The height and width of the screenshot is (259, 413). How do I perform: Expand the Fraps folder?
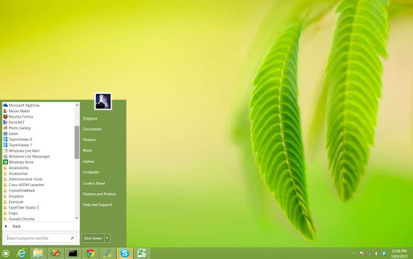[10, 213]
